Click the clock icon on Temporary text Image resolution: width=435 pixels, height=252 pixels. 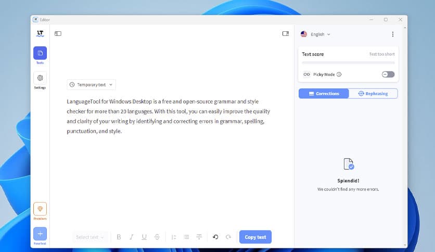point(72,85)
